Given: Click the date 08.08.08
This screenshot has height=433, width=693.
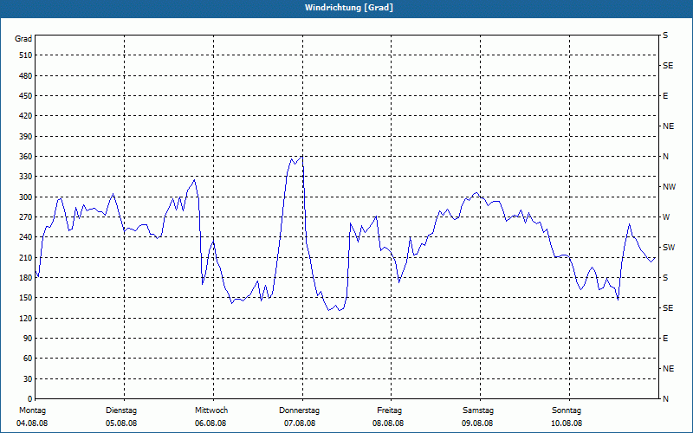Looking at the screenshot, I should pyautogui.click(x=388, y=423).
